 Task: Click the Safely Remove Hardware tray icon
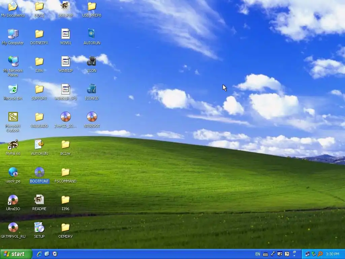click(314, 254)
